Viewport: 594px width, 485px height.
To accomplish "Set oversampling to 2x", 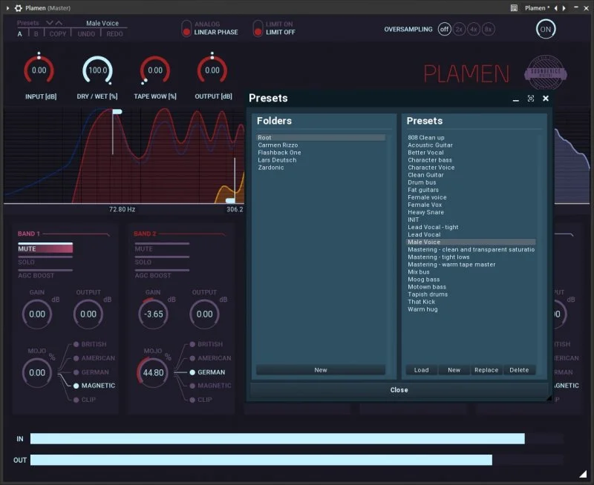I will [x=459, y=29].
